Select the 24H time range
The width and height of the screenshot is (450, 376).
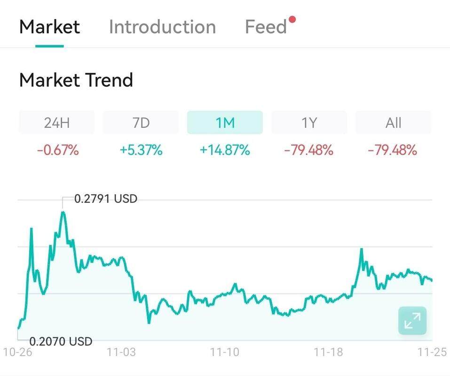pos(56,123)
